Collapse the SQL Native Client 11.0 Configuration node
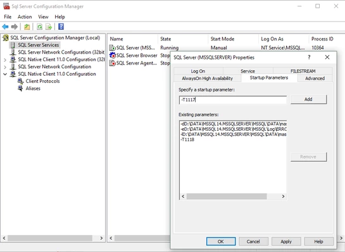The height and width of the screenshot is (252, 345). (x=5, y=74)
